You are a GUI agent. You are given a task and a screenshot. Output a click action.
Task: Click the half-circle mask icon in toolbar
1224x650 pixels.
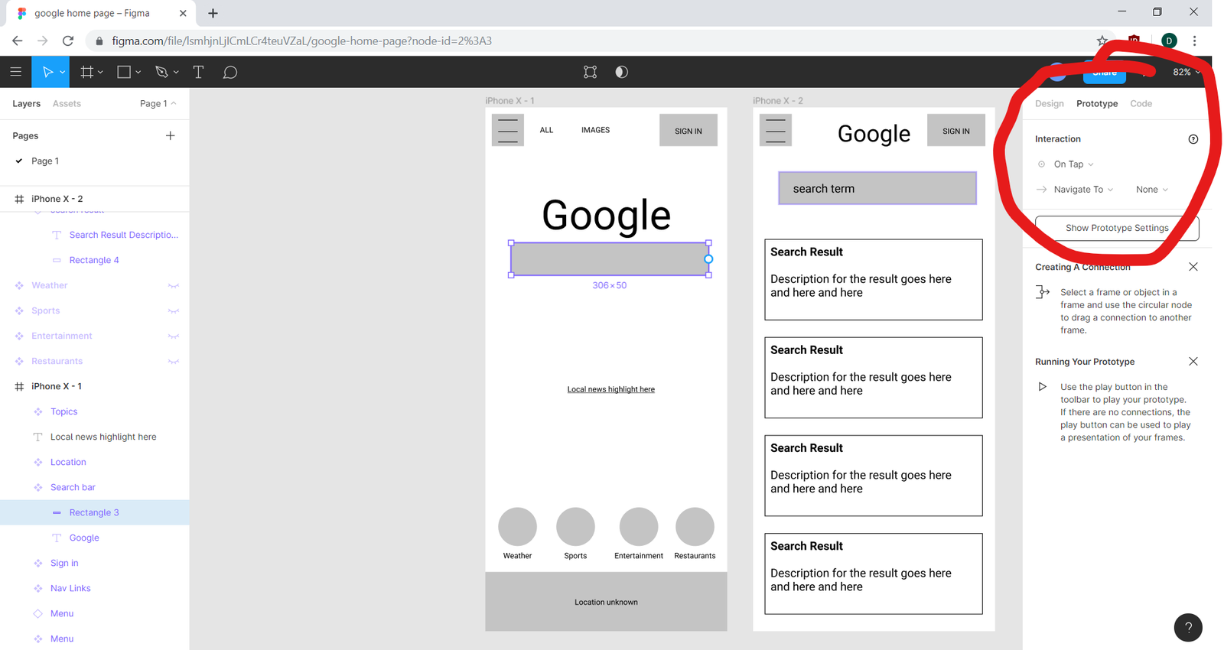tap(621, 72)
